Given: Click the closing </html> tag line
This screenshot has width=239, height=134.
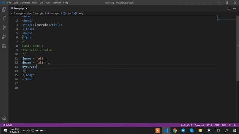Looking at the screenshot, I should [28, 79].
